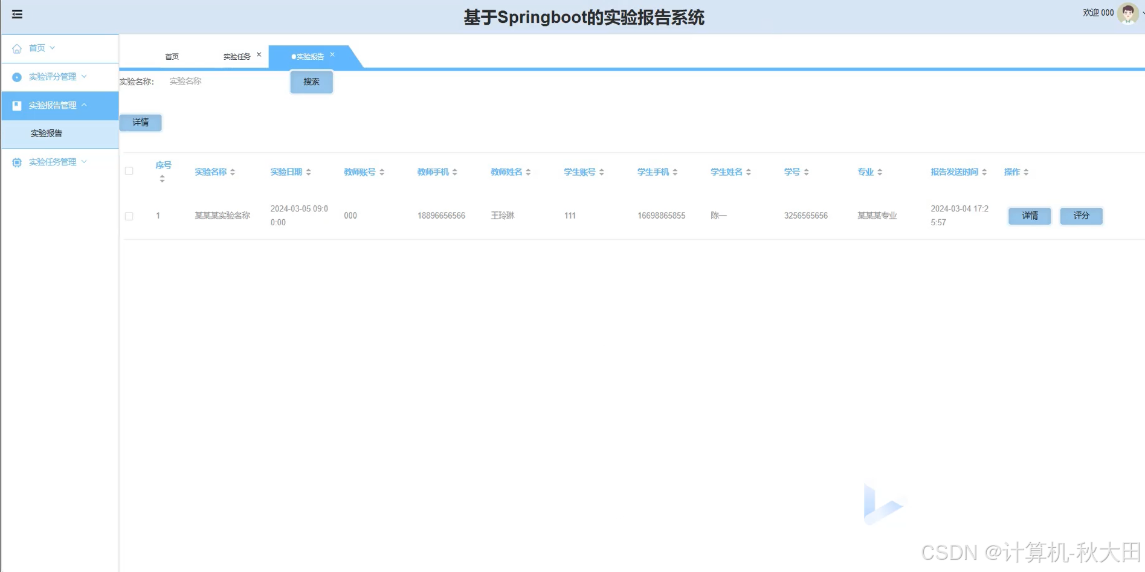Viewport: 1145px width, 572px height.
Task: Check the select-all checkbox in table header
Action: pos(129,172)
